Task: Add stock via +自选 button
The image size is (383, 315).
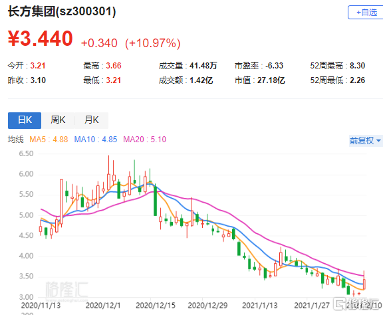Action: (x=366, y=12)
